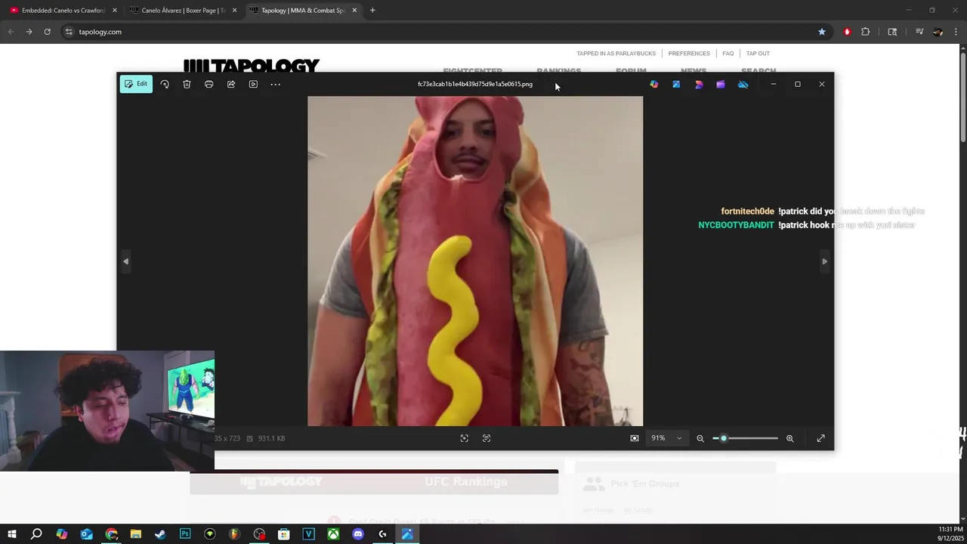Open the 91% zoom level dropdown

[x=666, y=438]
